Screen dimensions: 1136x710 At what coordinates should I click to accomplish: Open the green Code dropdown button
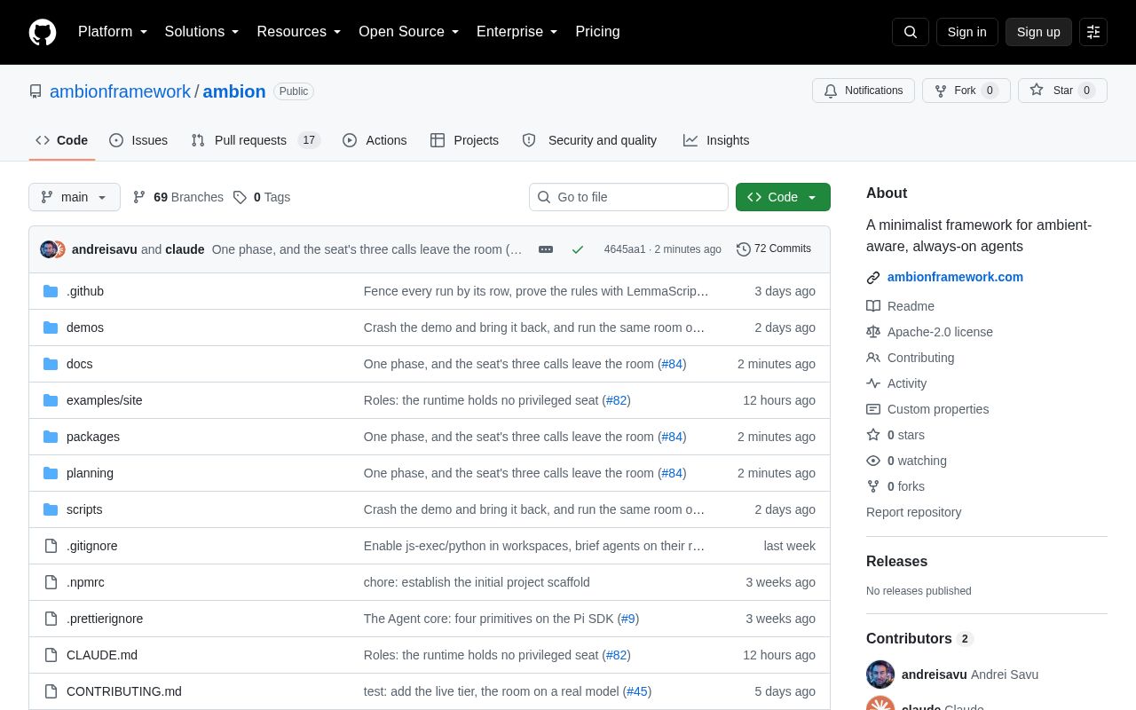(x=783, y=197)
